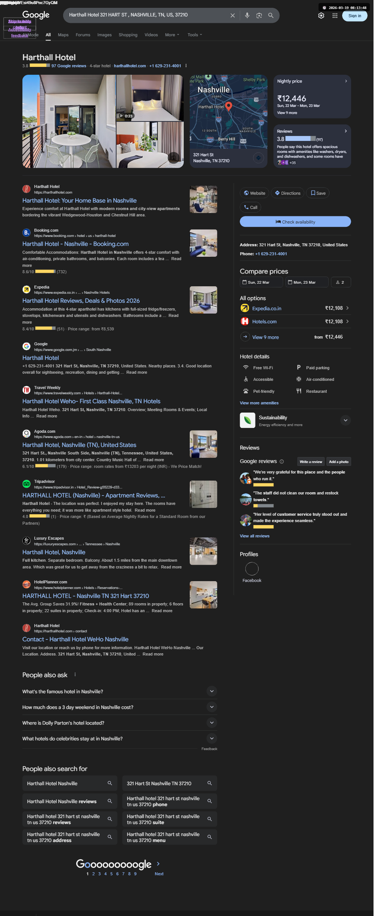
Task: Search "Harthall Hotel Nashville reviews" suggestion
Action: click(x=69, y=801)
